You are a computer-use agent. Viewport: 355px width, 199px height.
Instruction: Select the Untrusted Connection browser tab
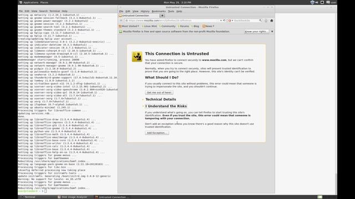pyautogui.click(x=139, y=15)
